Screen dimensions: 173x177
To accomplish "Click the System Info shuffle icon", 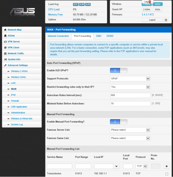I will click(x=5, y=59).
